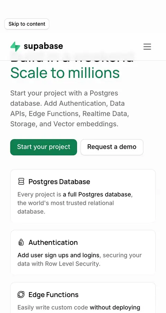Open the Postgres Database card title
Image resolution: width=166 pixels, height=313 pixels.
tap(59, 182)
